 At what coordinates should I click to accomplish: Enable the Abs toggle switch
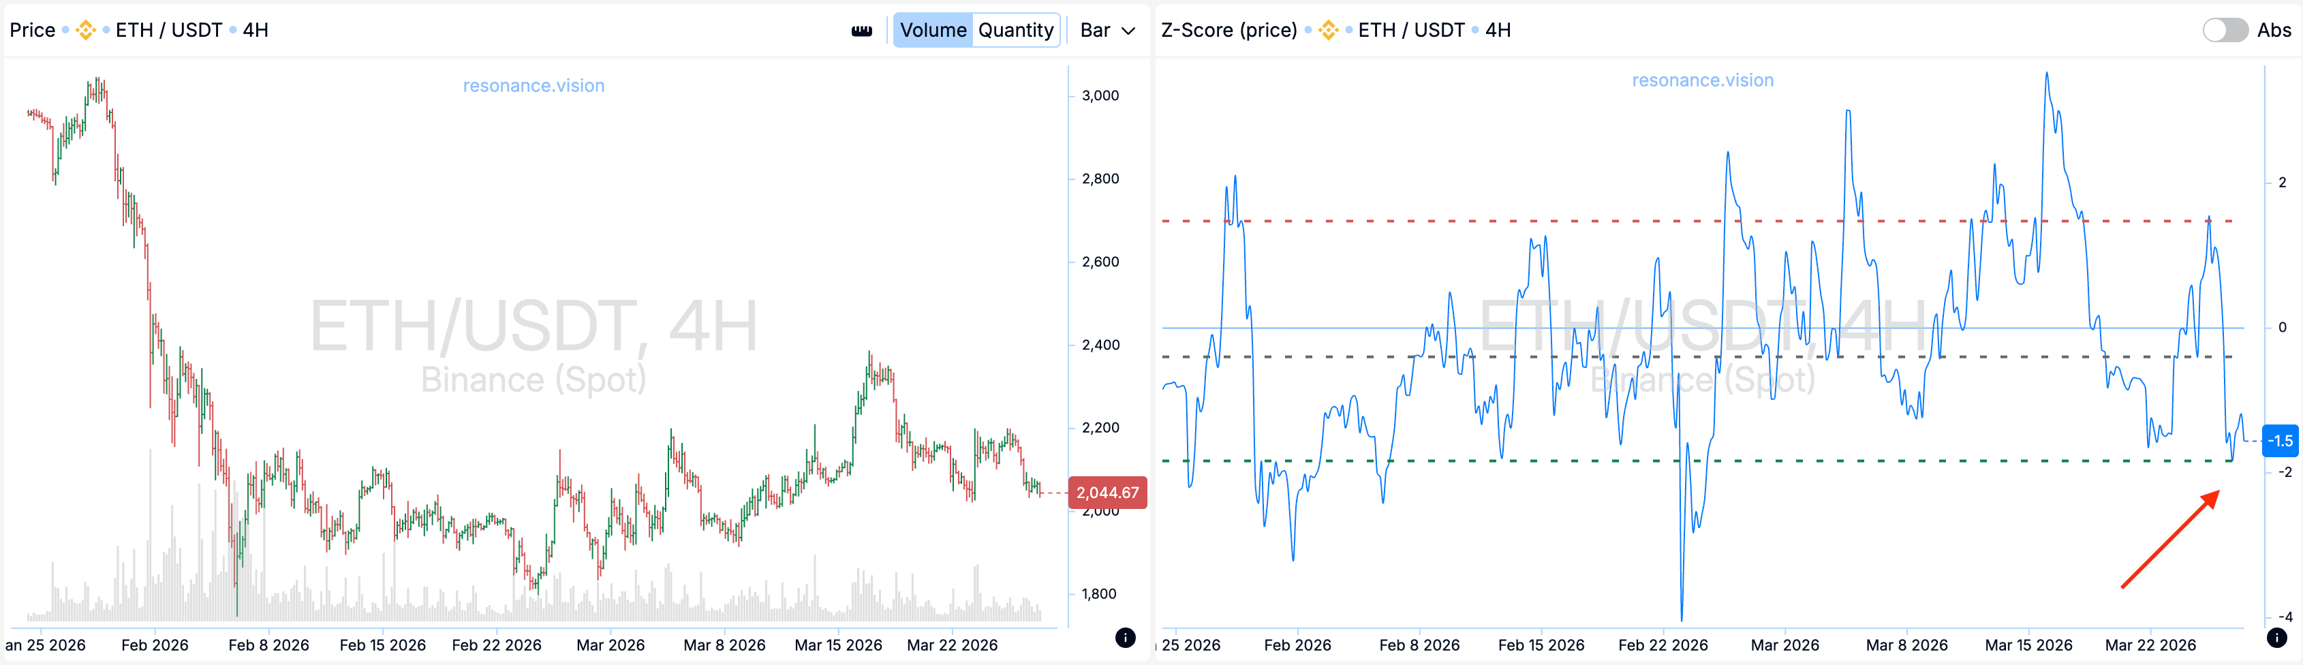2225,31
